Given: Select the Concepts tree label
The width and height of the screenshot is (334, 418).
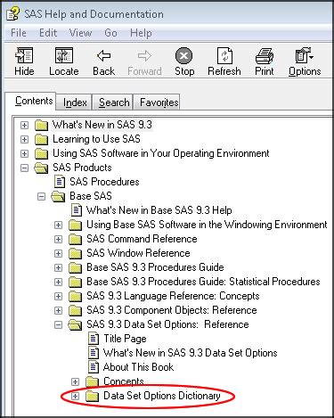Looking at the screenshot, I should click(x=124, y=381).
